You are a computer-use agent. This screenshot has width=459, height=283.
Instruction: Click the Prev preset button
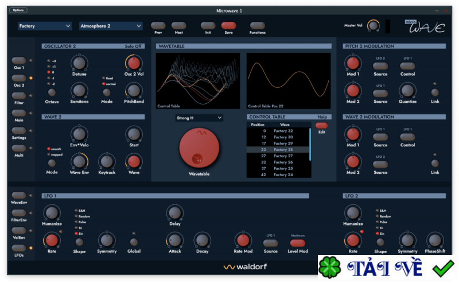coord(158,25)
